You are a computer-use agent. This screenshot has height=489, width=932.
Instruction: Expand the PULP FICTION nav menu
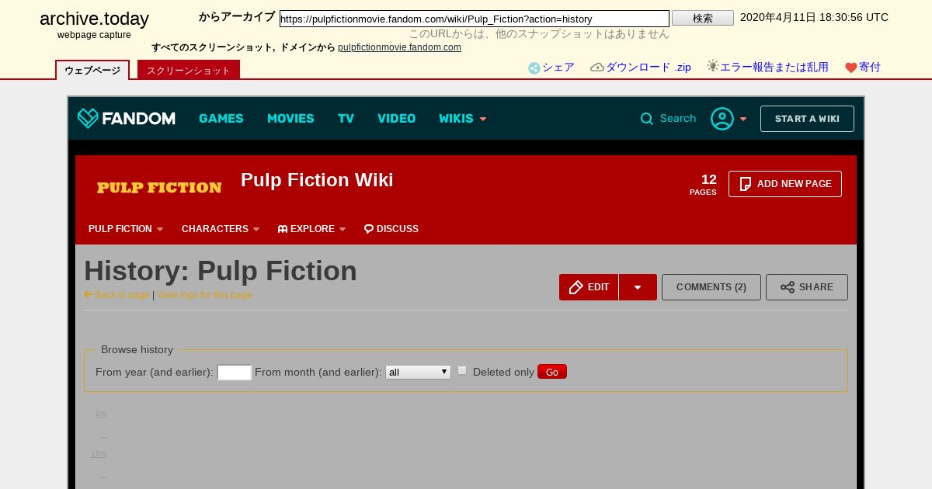[126, 229]
